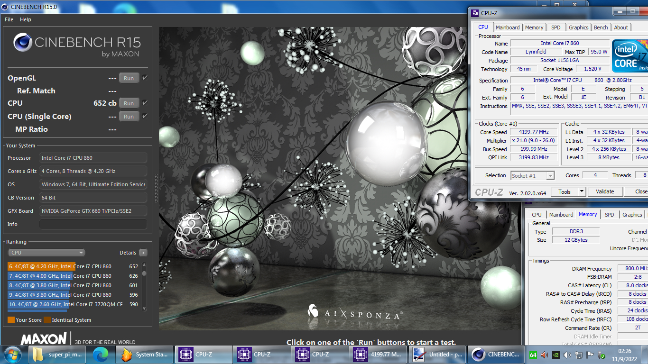Image resolution: width=648 pixels, height=364 pixels.
Task: Click the 652 cb CPU score
Action: click(x=105, y=103)
